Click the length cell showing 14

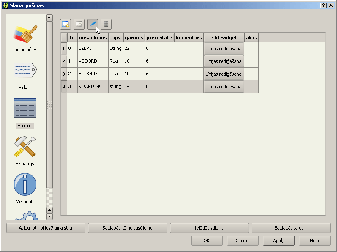pyautogui.click(x=134, y=86)
